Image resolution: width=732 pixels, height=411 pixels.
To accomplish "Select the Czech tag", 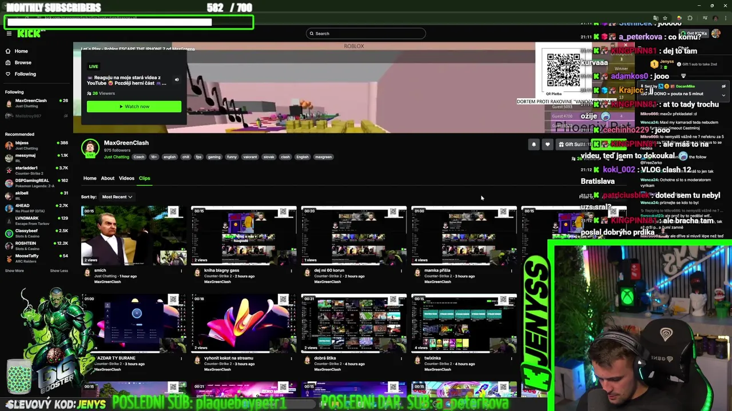I will pos(139,157).
